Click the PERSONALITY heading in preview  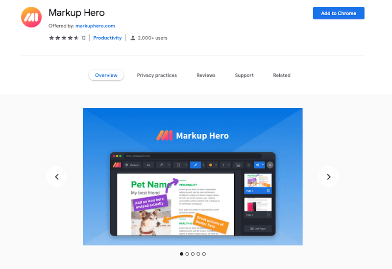pyautogui.click(x=188, y=185)
